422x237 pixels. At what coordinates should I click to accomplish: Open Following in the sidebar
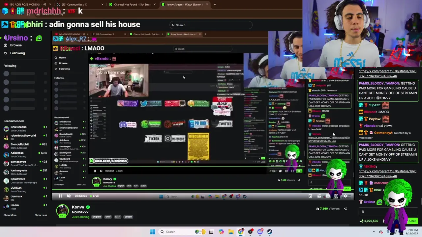click(x=17, y=53)
